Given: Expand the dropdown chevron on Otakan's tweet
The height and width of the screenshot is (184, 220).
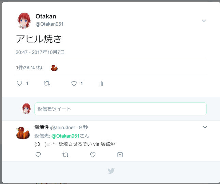Looking at the screenshot, I should (204, 20).
